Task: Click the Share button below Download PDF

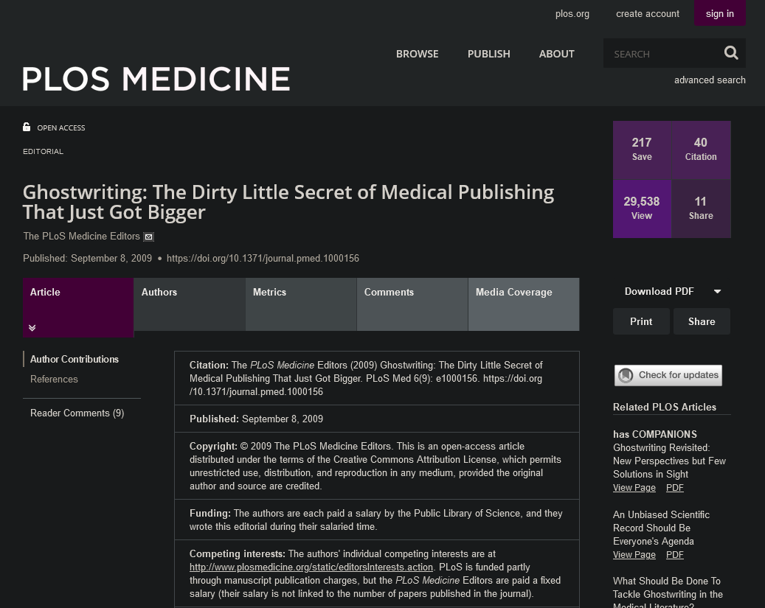Action: 702,321
